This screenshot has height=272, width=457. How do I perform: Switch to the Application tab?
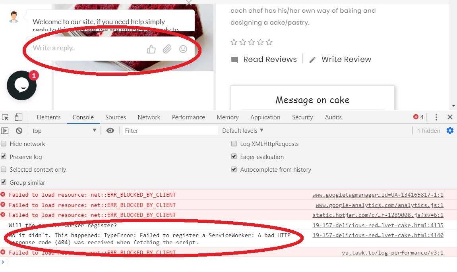click(x=265, y=117)
